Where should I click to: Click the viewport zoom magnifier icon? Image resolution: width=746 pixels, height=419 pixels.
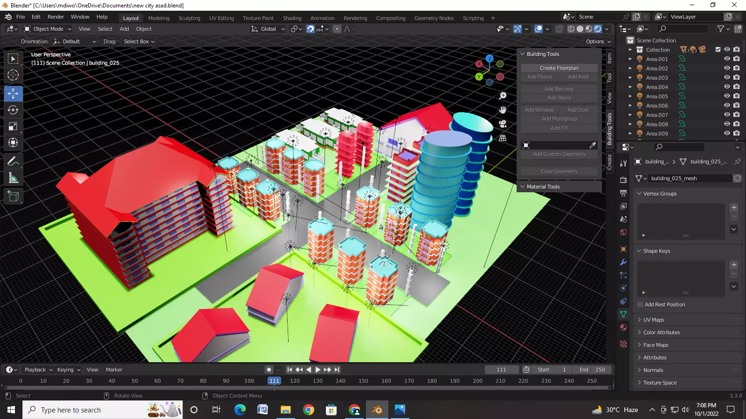pyautogui.click(x=503, y=96)
